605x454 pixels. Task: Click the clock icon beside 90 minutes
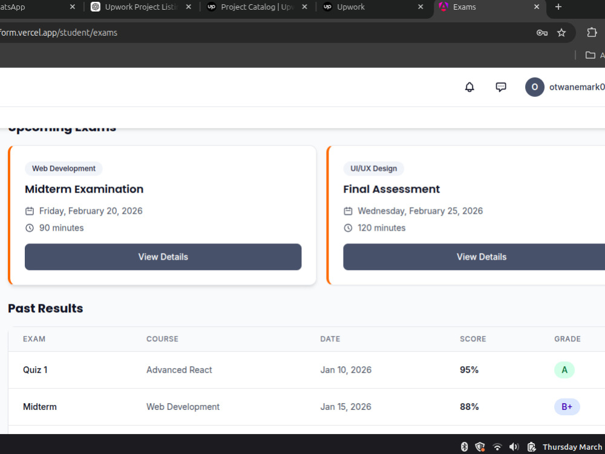(x=30, y=228)
